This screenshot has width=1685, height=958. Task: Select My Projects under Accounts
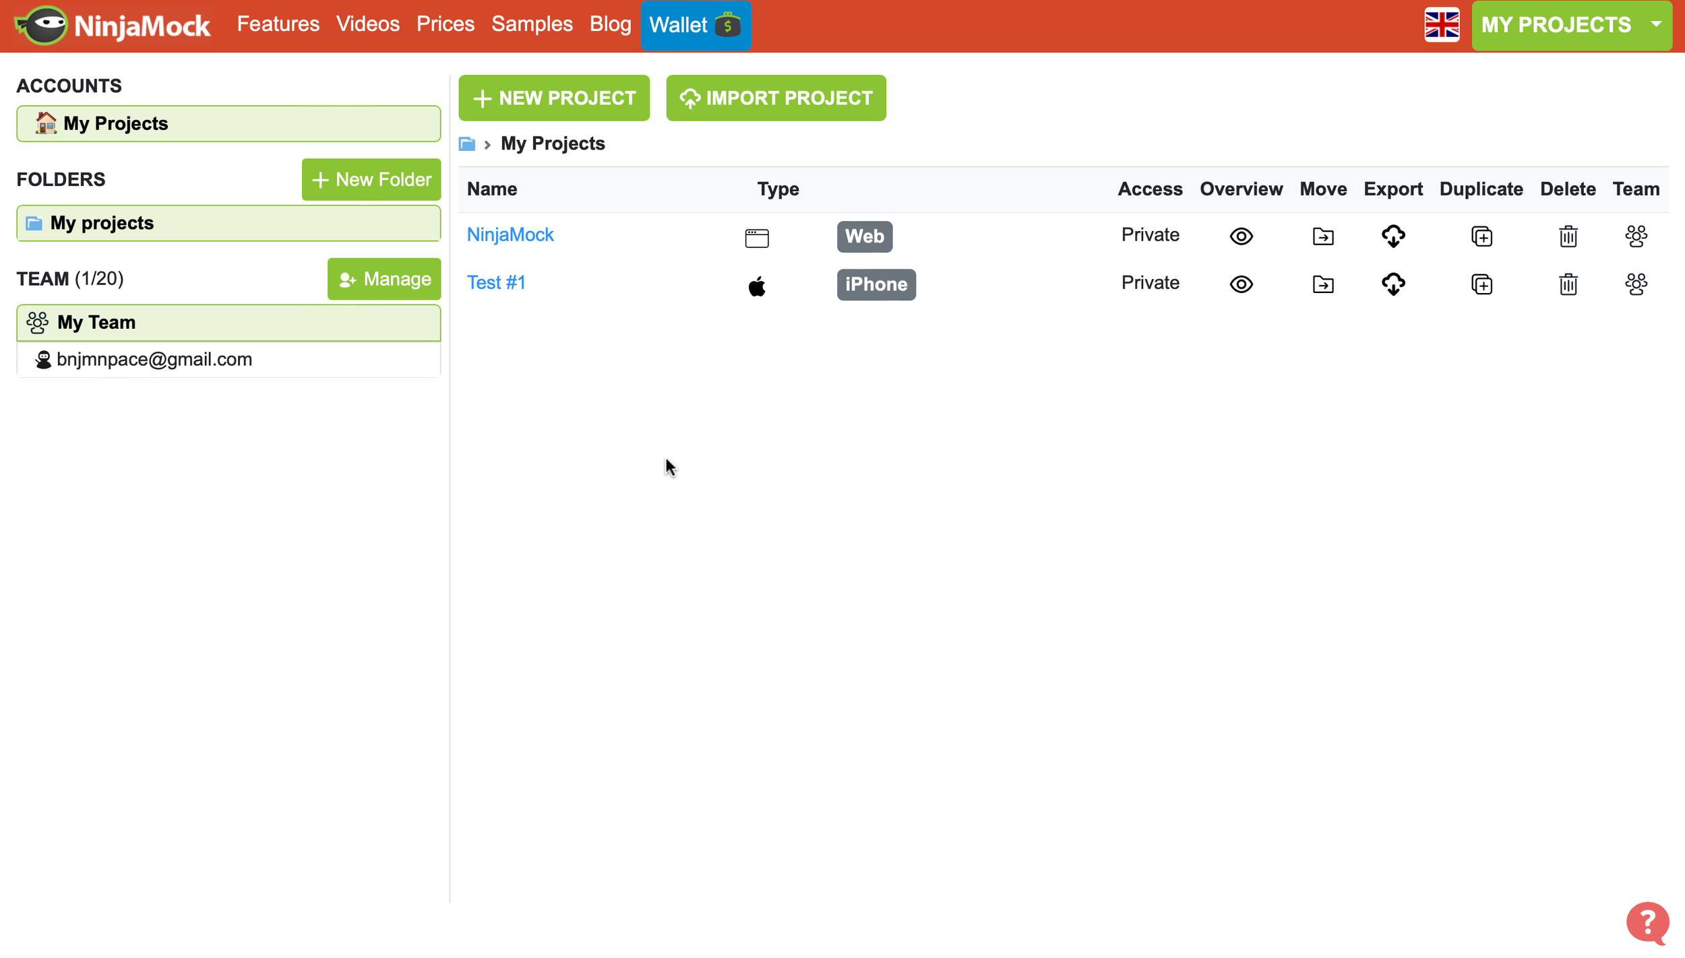228,124
